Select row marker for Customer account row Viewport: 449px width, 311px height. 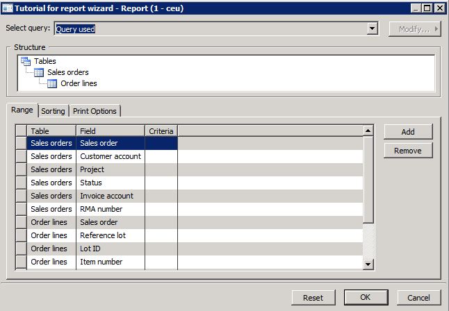21,156
